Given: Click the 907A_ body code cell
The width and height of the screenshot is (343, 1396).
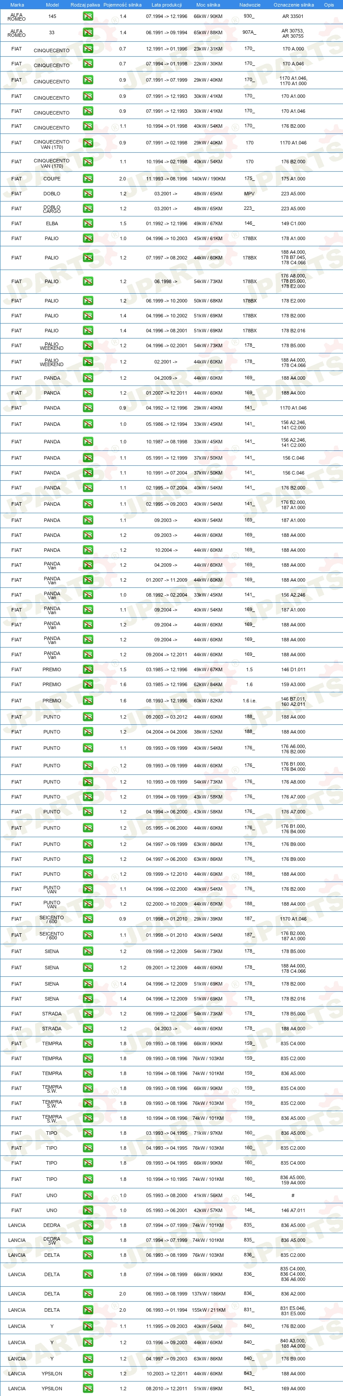Looking at the screenshot, I should click(249, 32).
